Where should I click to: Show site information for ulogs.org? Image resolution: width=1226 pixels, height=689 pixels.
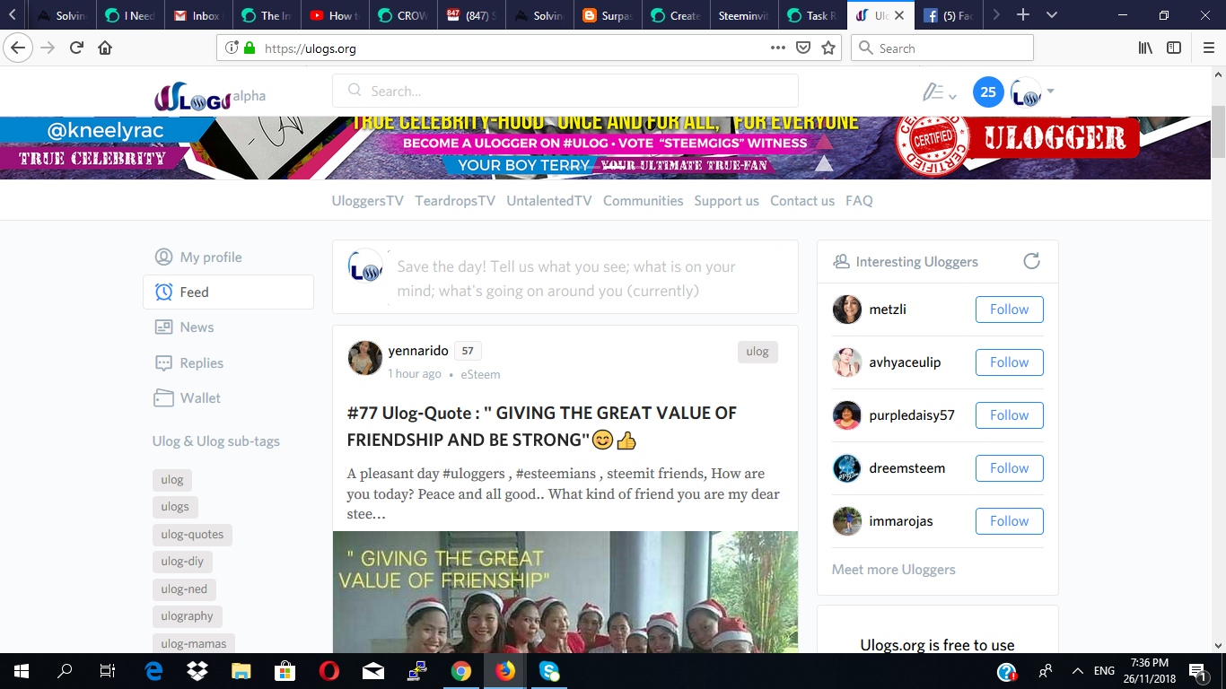tap(232, 48)
